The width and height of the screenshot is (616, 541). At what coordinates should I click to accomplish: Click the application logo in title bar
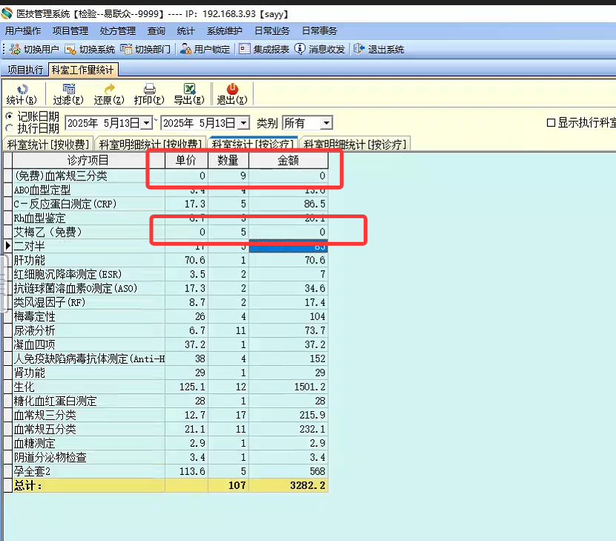click(x=7, y=14)
